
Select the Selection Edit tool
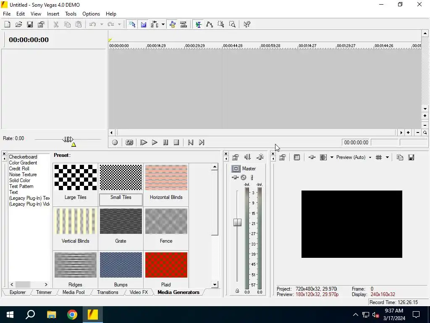click(221, 24)
